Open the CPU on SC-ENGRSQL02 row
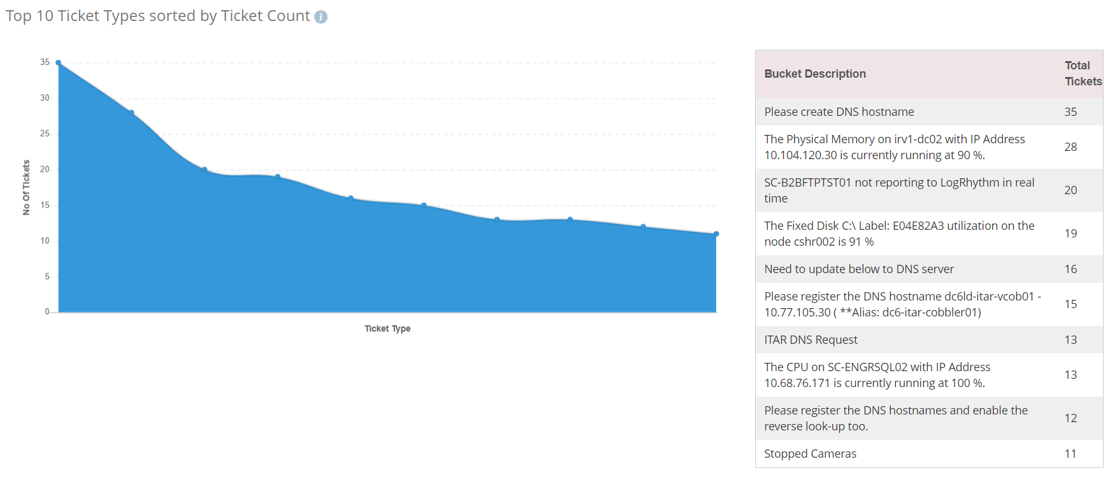 pos(877,375)
